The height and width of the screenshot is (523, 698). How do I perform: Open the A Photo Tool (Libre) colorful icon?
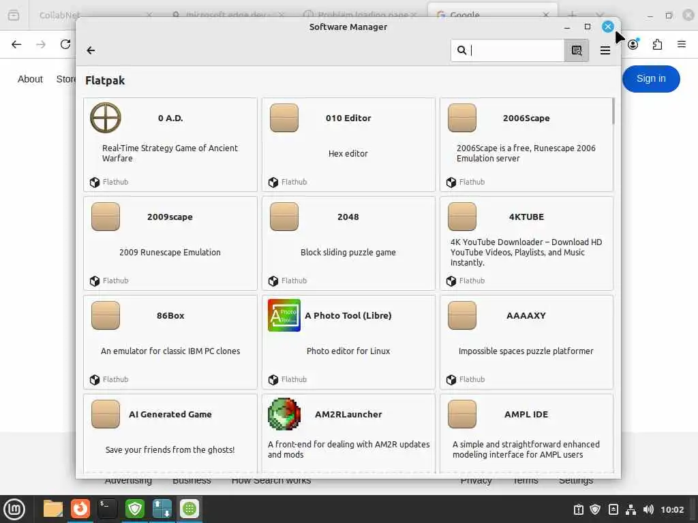tap(284, 315)
